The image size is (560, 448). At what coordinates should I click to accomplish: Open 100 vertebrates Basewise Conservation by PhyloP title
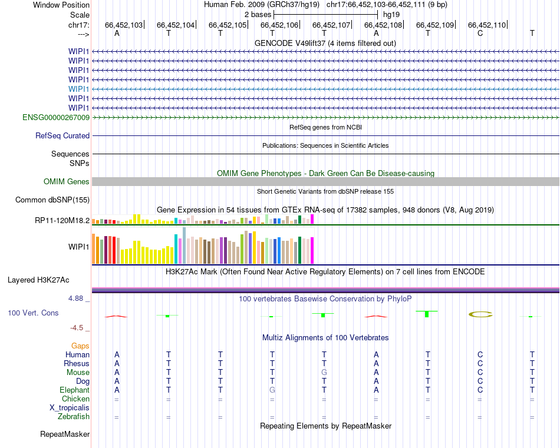[325, 299]
